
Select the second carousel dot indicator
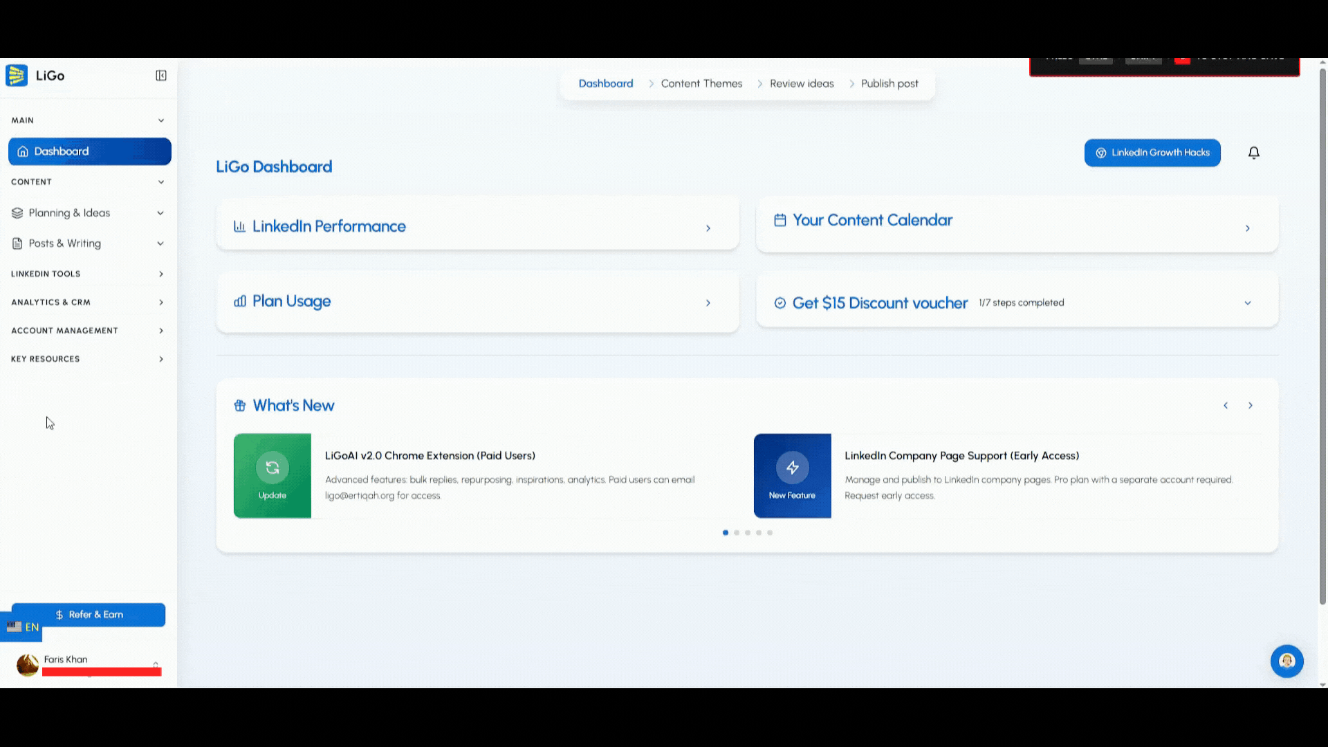pos(736,533)
